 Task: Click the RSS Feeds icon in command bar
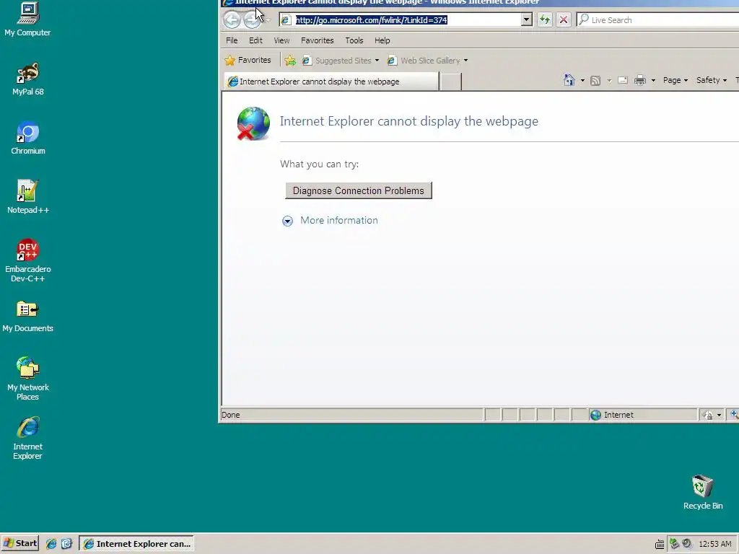595,81
